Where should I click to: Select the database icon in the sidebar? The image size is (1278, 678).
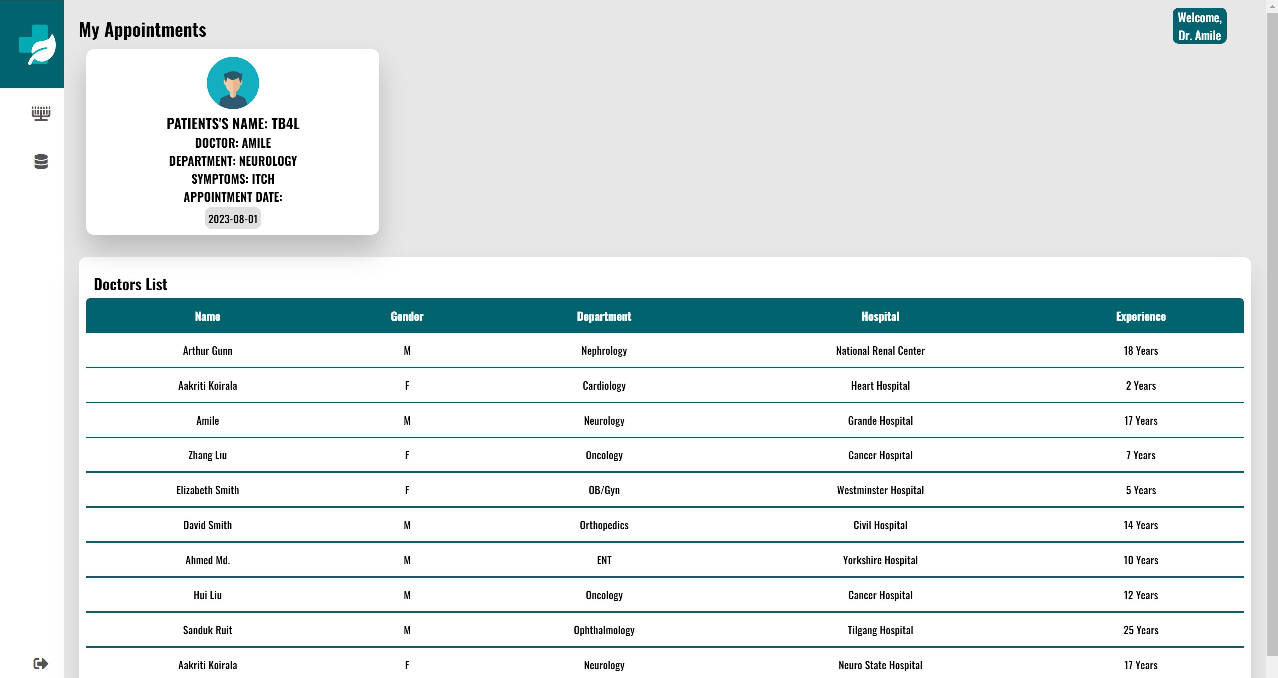pos(40,162)
